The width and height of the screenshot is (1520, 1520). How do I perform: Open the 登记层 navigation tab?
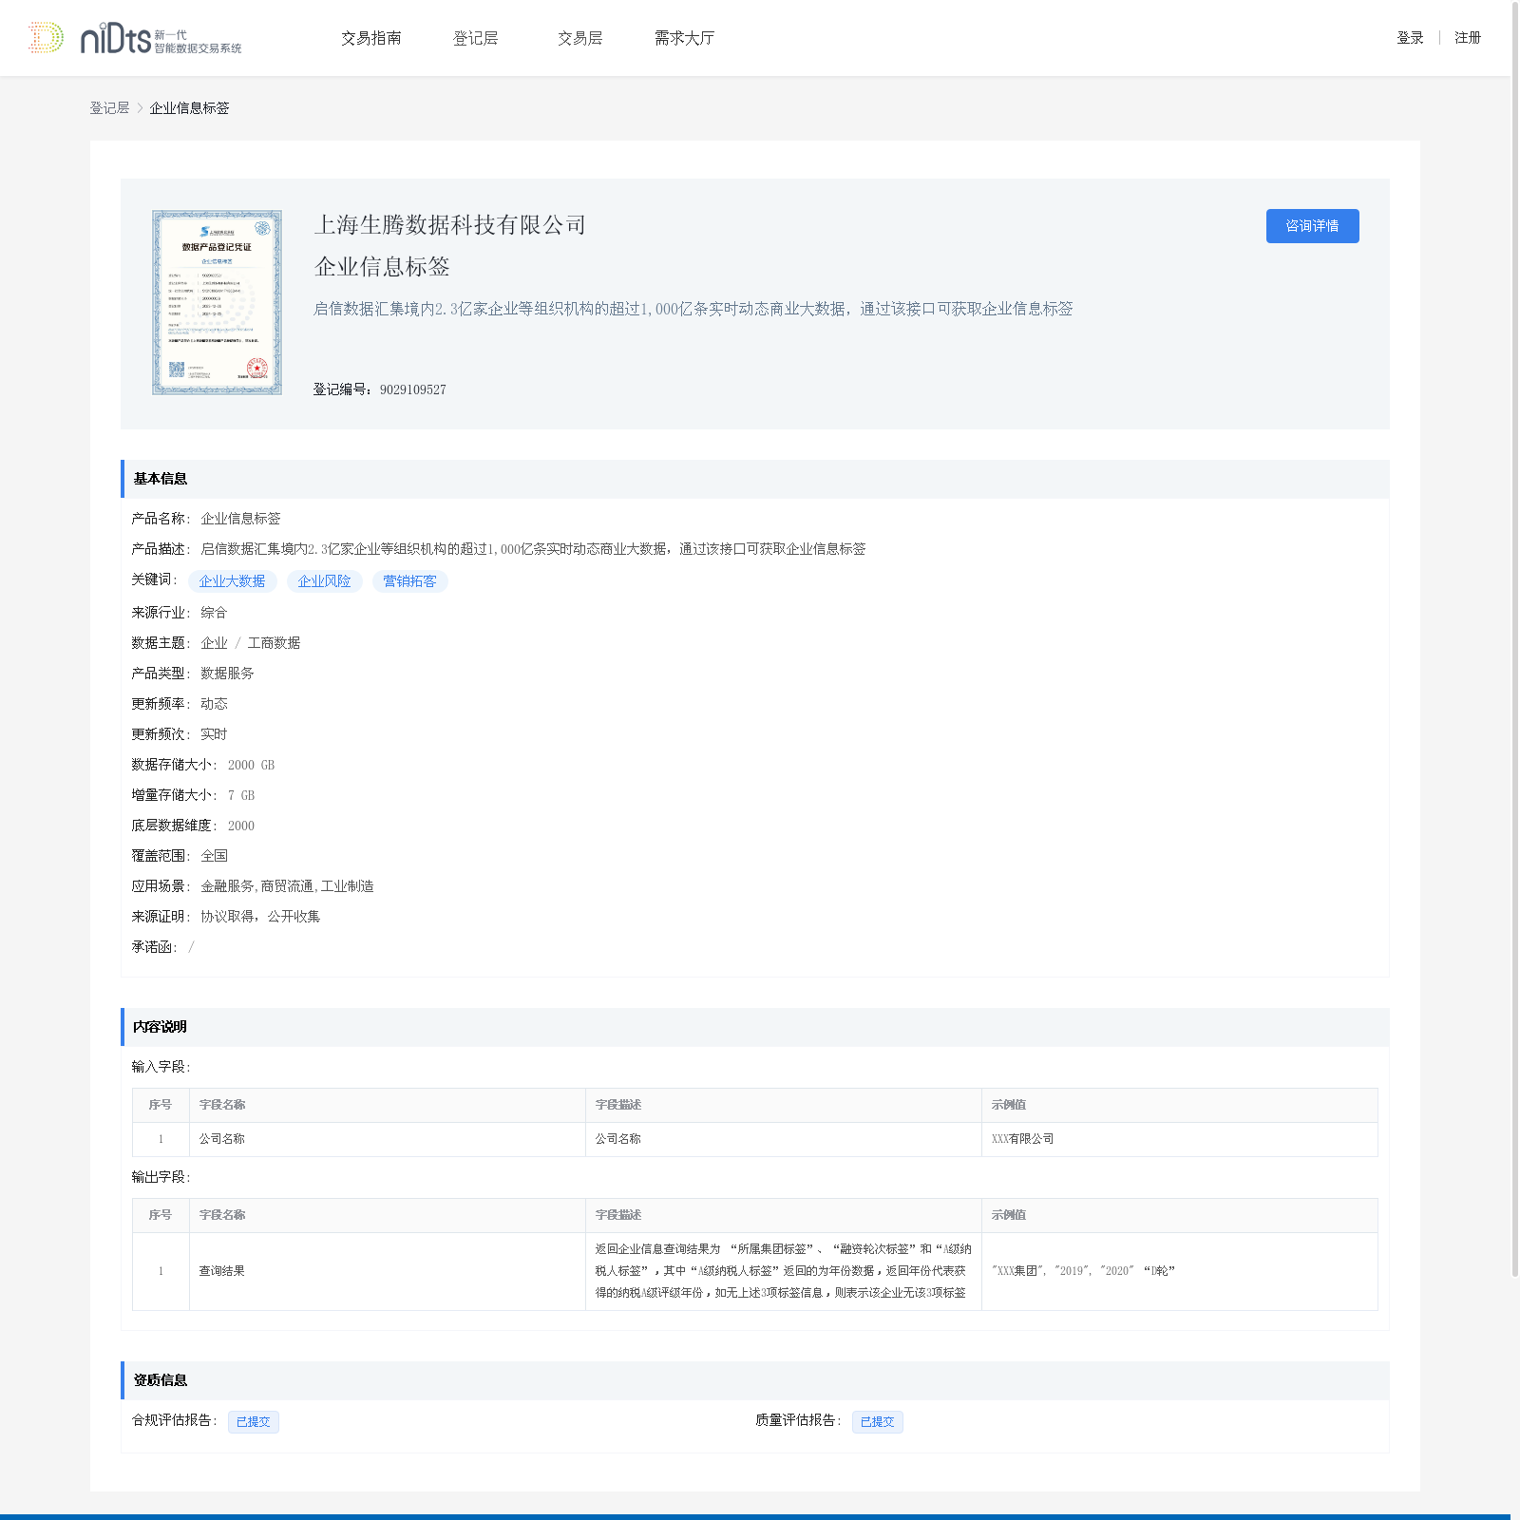(475, 38)
